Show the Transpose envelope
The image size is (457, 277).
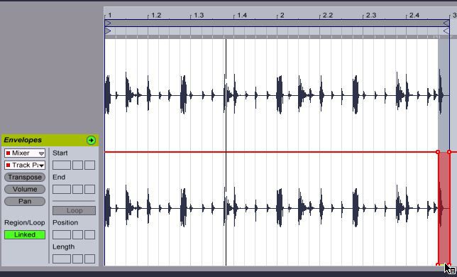25,178
